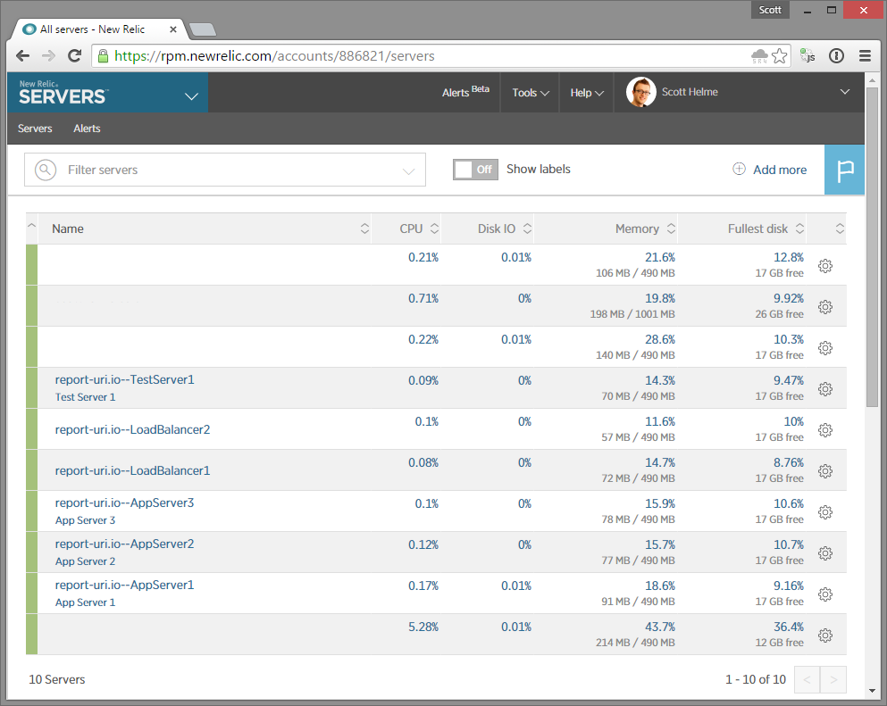Sort the table by CPU column

tap(434, 228)
